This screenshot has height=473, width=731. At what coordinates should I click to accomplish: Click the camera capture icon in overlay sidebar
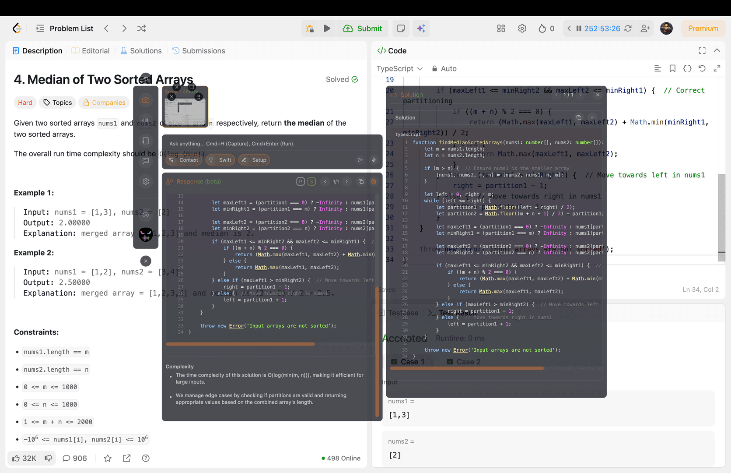[146, 100]
